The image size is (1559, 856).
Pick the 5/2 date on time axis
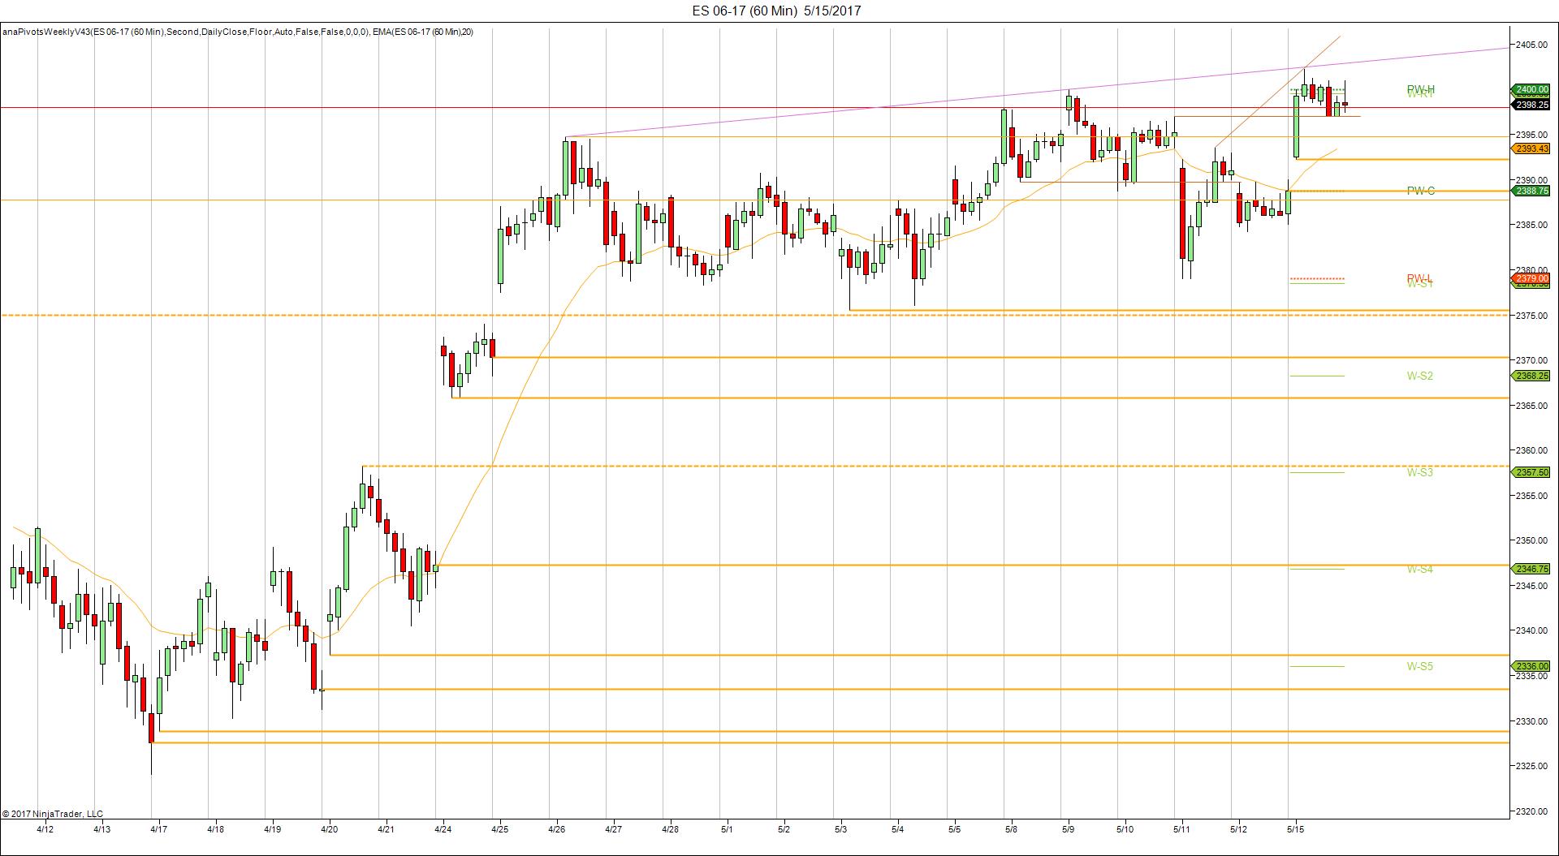tap(784, 829)
